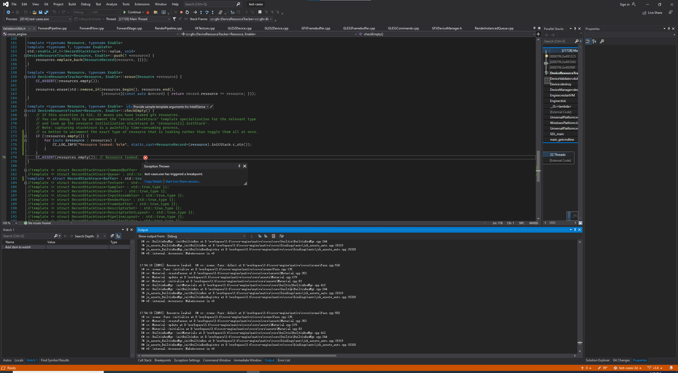
Task: Toggle Alphabetical sort in Properties panel
Action: [595, 41]
